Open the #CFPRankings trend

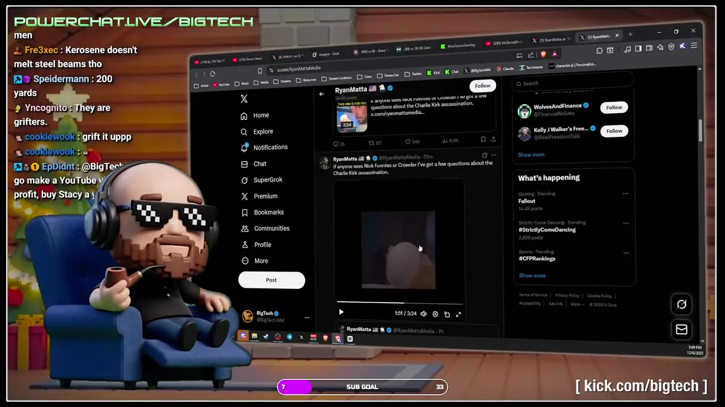[537, 259]
